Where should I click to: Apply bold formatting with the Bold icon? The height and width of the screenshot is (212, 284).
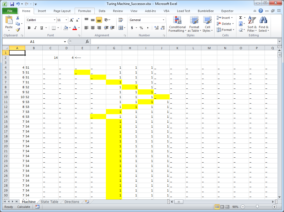click(x=29, y=28)
